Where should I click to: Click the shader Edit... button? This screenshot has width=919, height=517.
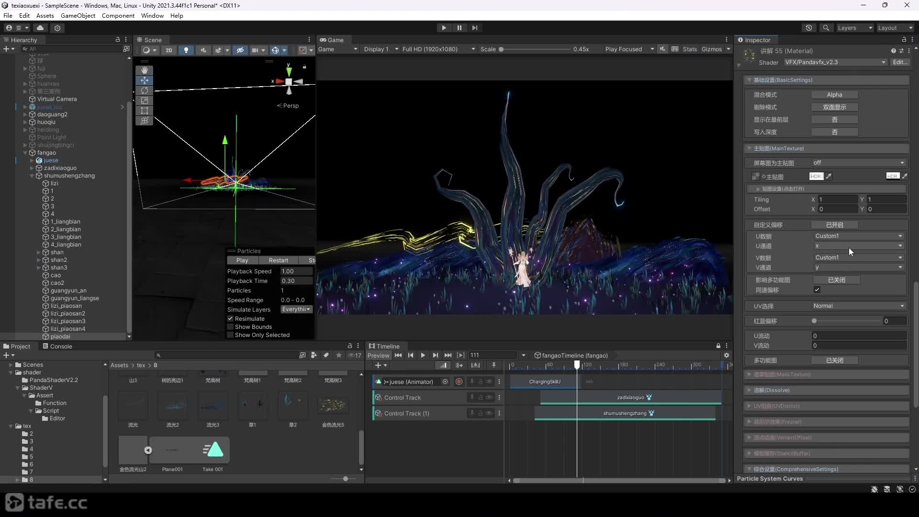pyautogui.click(x=900, y=62)
